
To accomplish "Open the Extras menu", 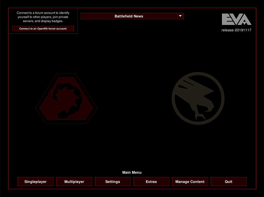I will (151, 182).
